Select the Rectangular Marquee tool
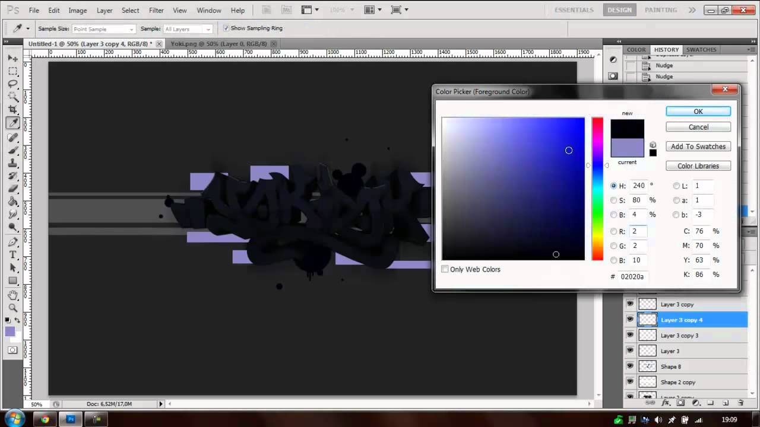760x427 pixels. coord(12,71)
